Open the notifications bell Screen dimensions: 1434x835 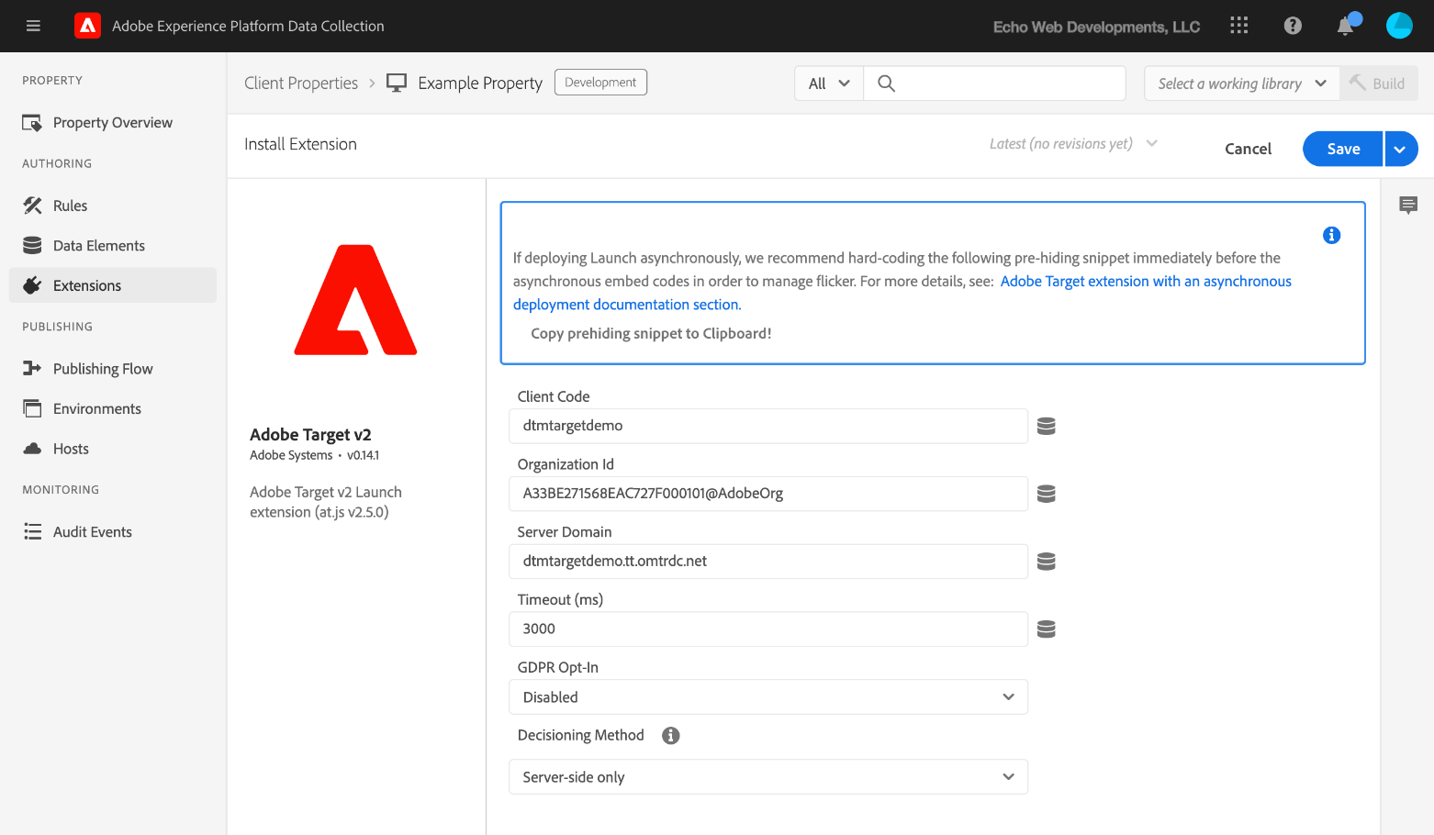point(1345,26)
